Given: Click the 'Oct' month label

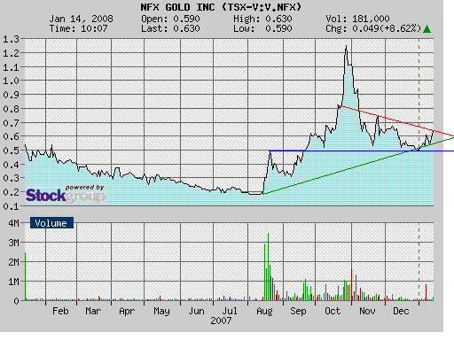Looking at the screenshot, I should [333, 311].
